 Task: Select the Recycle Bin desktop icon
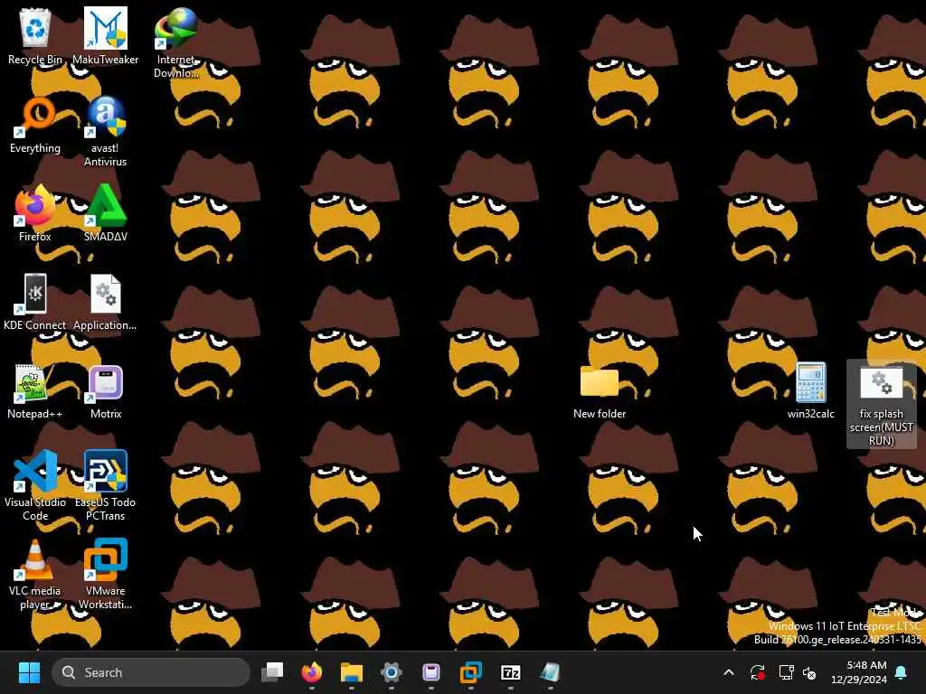(35, 35)
